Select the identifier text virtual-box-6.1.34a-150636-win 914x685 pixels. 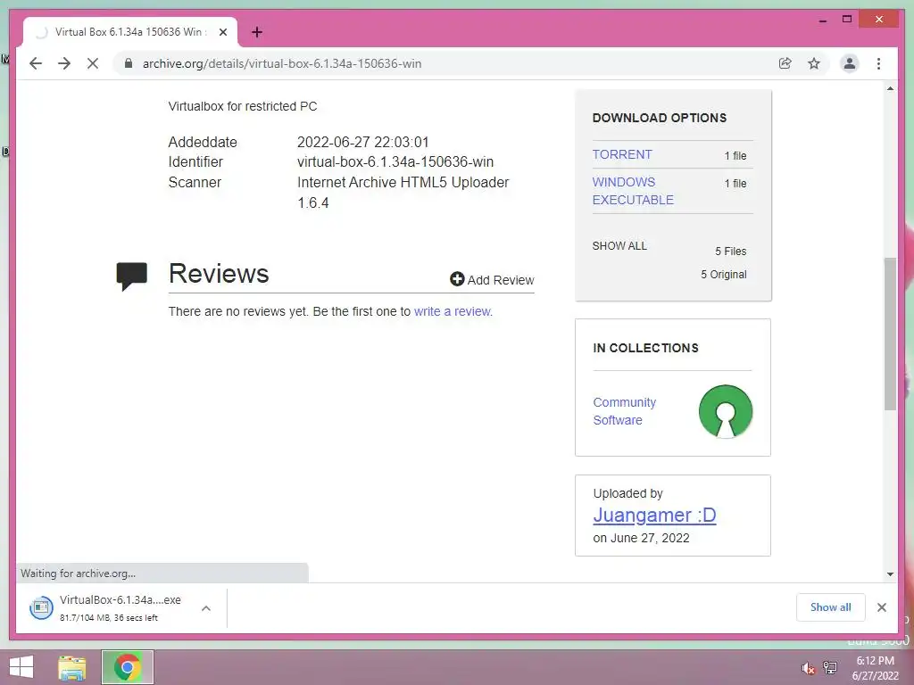[395, 162]
